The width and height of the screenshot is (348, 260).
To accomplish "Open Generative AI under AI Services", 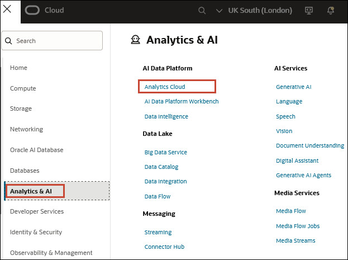I will coord(293,87).
